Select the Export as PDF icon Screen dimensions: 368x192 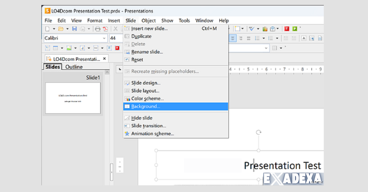pyautogui.click(x=105, y=29)
